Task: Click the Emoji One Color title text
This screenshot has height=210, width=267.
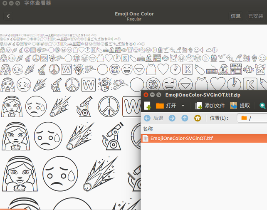Action: point(134,14)
